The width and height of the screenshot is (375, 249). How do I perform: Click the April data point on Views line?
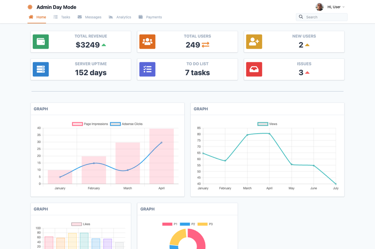coord(269,134)
